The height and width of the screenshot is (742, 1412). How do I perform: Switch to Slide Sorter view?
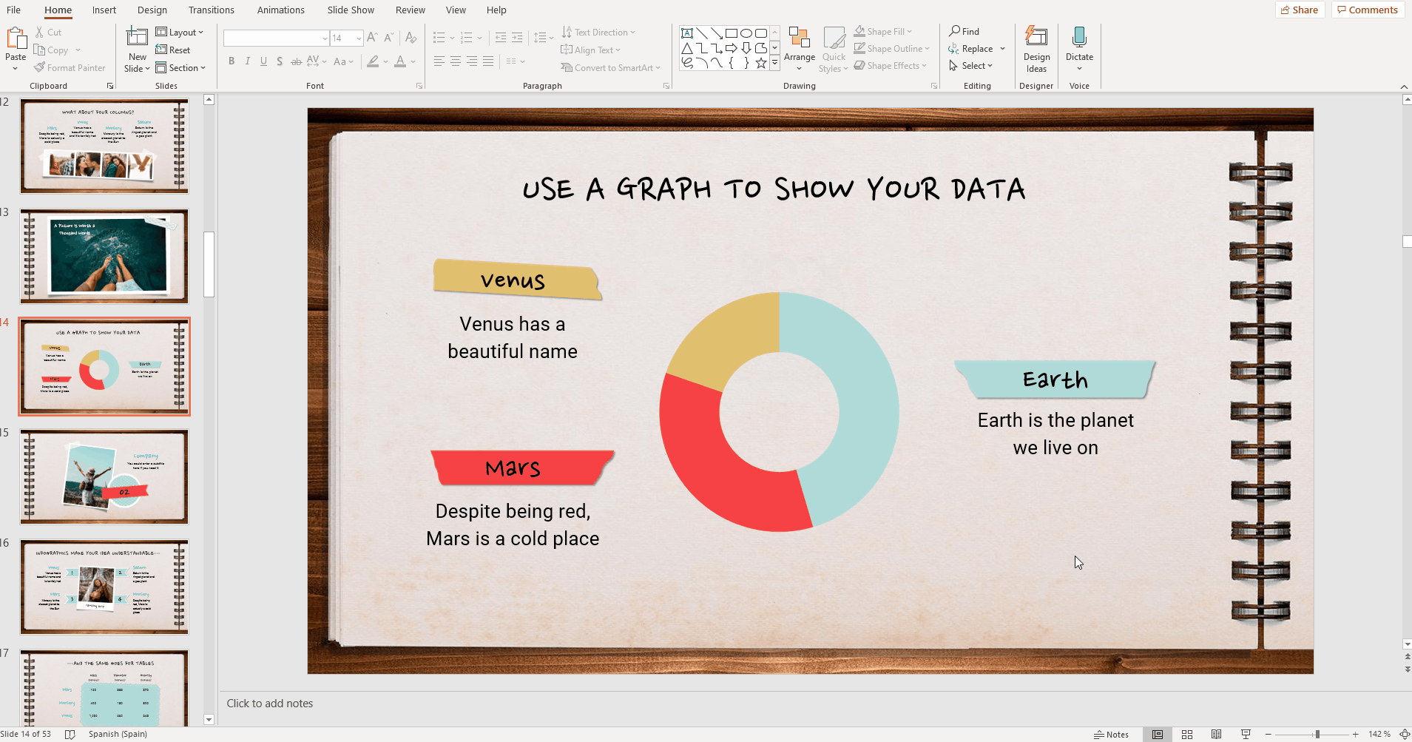1186,735
